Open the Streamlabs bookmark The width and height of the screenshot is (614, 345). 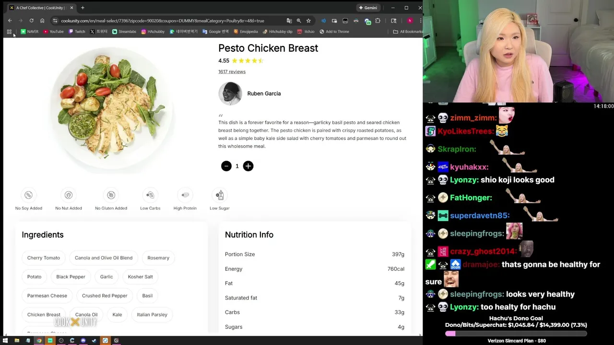pyautogui.click(x=124, y=32)
